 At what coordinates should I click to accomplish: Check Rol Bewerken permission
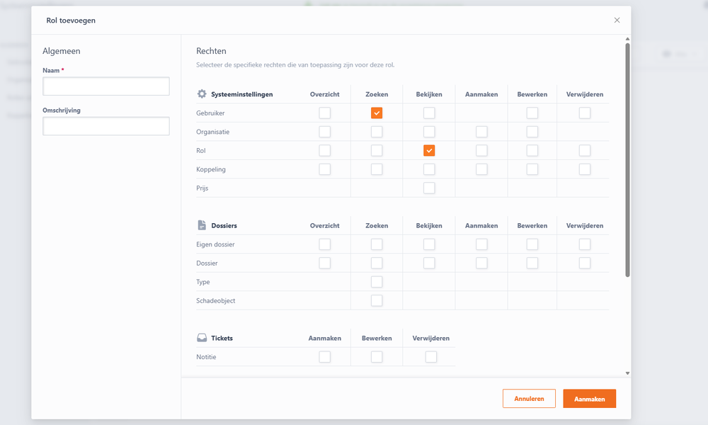[532, 150]
